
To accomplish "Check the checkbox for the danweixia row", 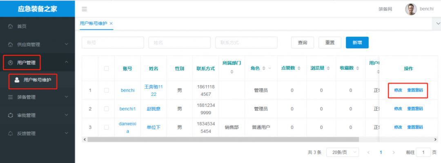I will click(106, 127).
